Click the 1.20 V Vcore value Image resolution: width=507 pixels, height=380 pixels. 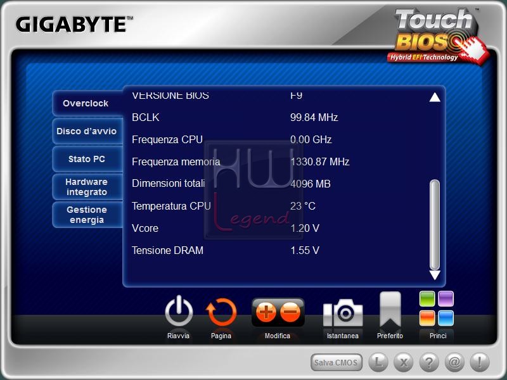pos(305,228)
